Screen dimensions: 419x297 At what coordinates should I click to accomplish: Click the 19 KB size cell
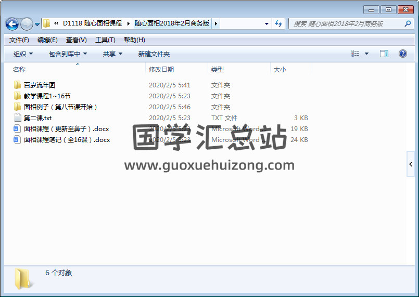pos(299,129)
